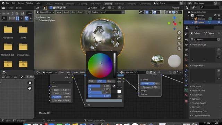Screen dimensions: 222x125
Task: Click file browser back arrow
Action: pyautogui.click(x=4, y=14)
